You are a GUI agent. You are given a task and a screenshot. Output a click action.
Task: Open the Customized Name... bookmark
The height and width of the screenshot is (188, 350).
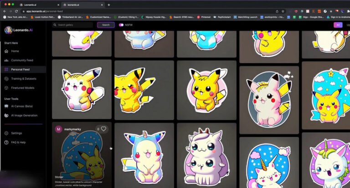coord(98,17)
